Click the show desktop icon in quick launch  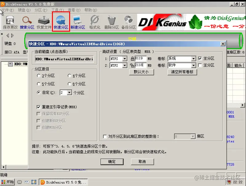pyautogui.click(x=19, y=182)
